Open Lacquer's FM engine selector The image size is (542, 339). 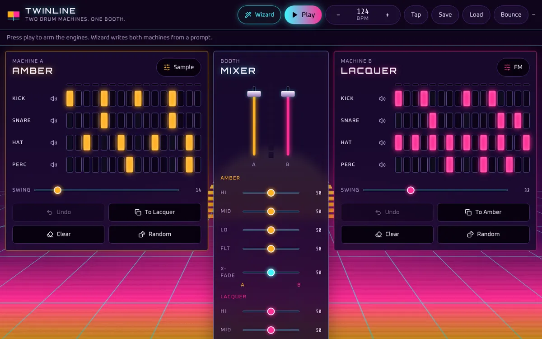pyautogui.click(x=513, y=67)
